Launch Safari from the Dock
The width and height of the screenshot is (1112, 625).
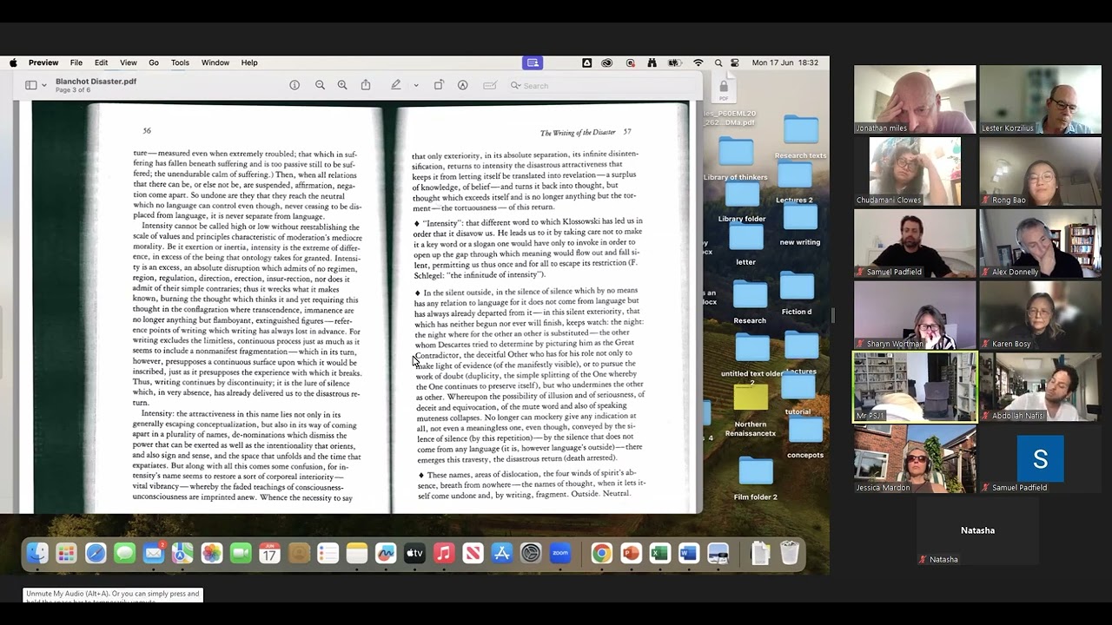[x=96, y=553]
